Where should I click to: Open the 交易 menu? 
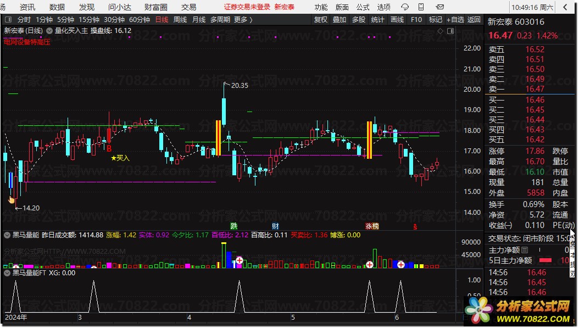pyautogui.click(x=188, y=7)
